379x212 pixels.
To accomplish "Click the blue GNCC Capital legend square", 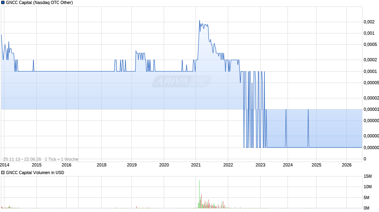I will click(3, 3).
